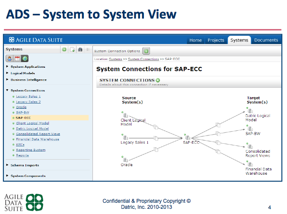Screen dimensions: 287x214
Task: Expand the Logical Models tree node
Action: (7, 73)
